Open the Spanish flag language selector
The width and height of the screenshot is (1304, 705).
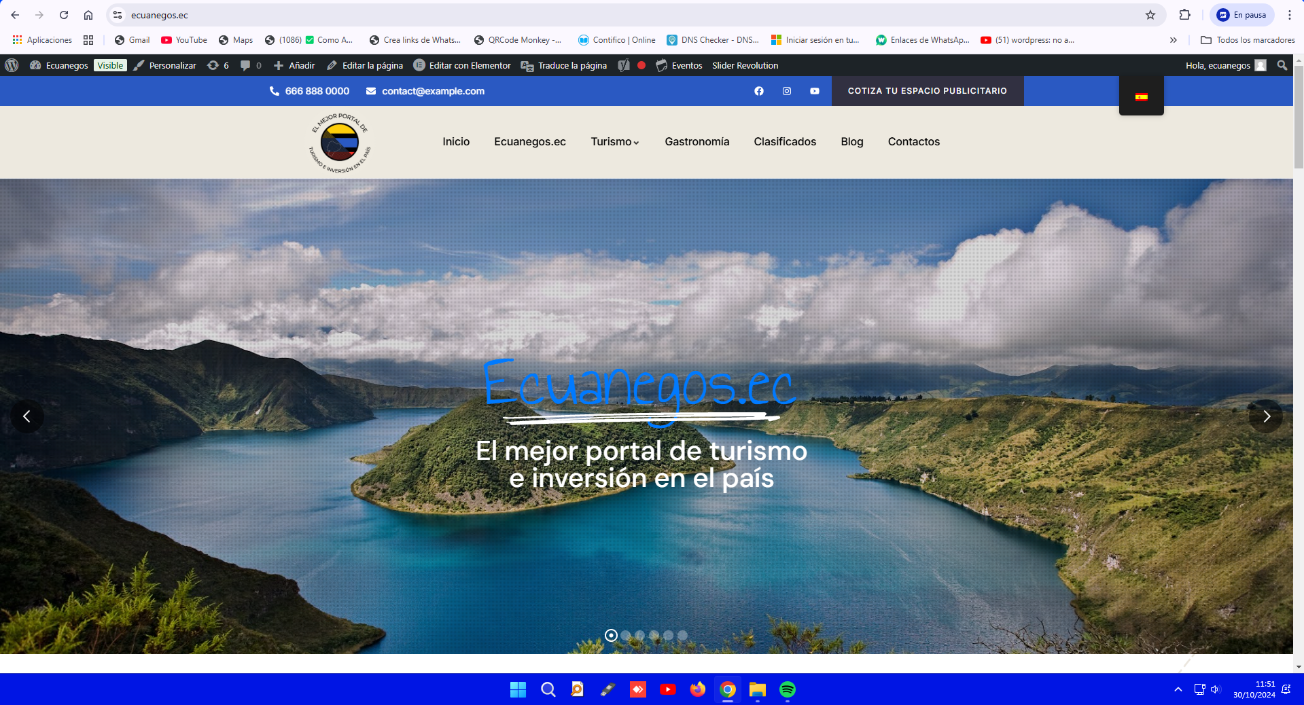[x=1141, y=97]
